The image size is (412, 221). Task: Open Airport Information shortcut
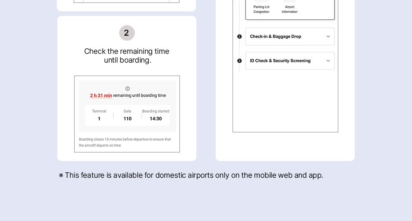click(289, 9)
